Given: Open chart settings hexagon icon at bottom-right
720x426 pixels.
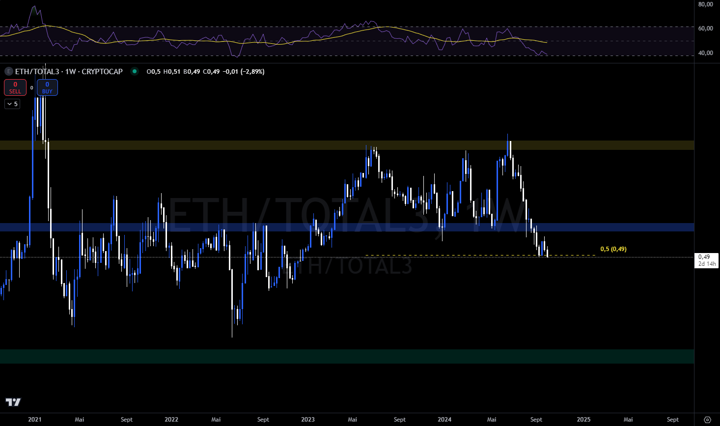Looking at the screenshot, I should (707, 420).
